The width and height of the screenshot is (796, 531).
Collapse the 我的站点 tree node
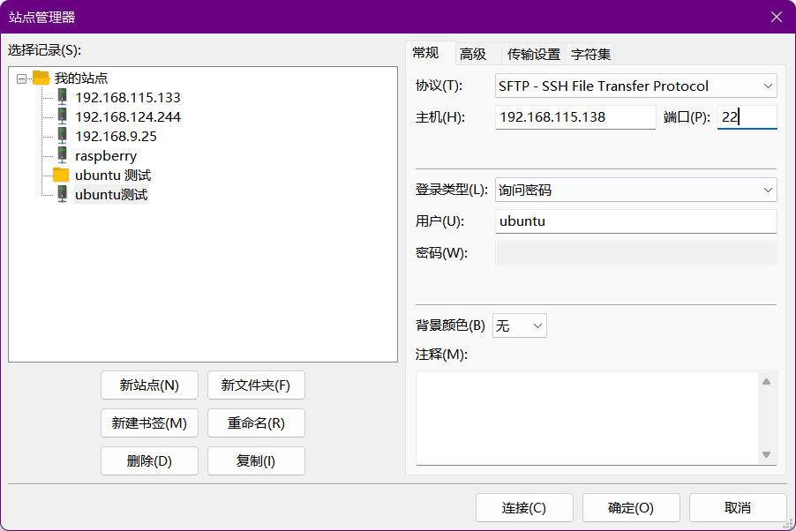(x=21, y=78)
